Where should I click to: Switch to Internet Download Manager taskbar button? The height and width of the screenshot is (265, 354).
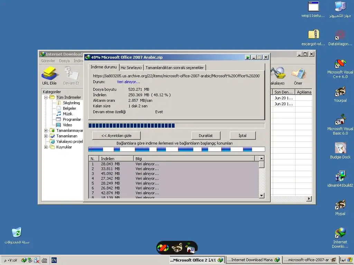tap(253, 260)
